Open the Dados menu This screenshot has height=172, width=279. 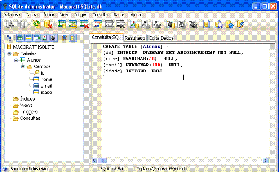click(x=119, y=15)
